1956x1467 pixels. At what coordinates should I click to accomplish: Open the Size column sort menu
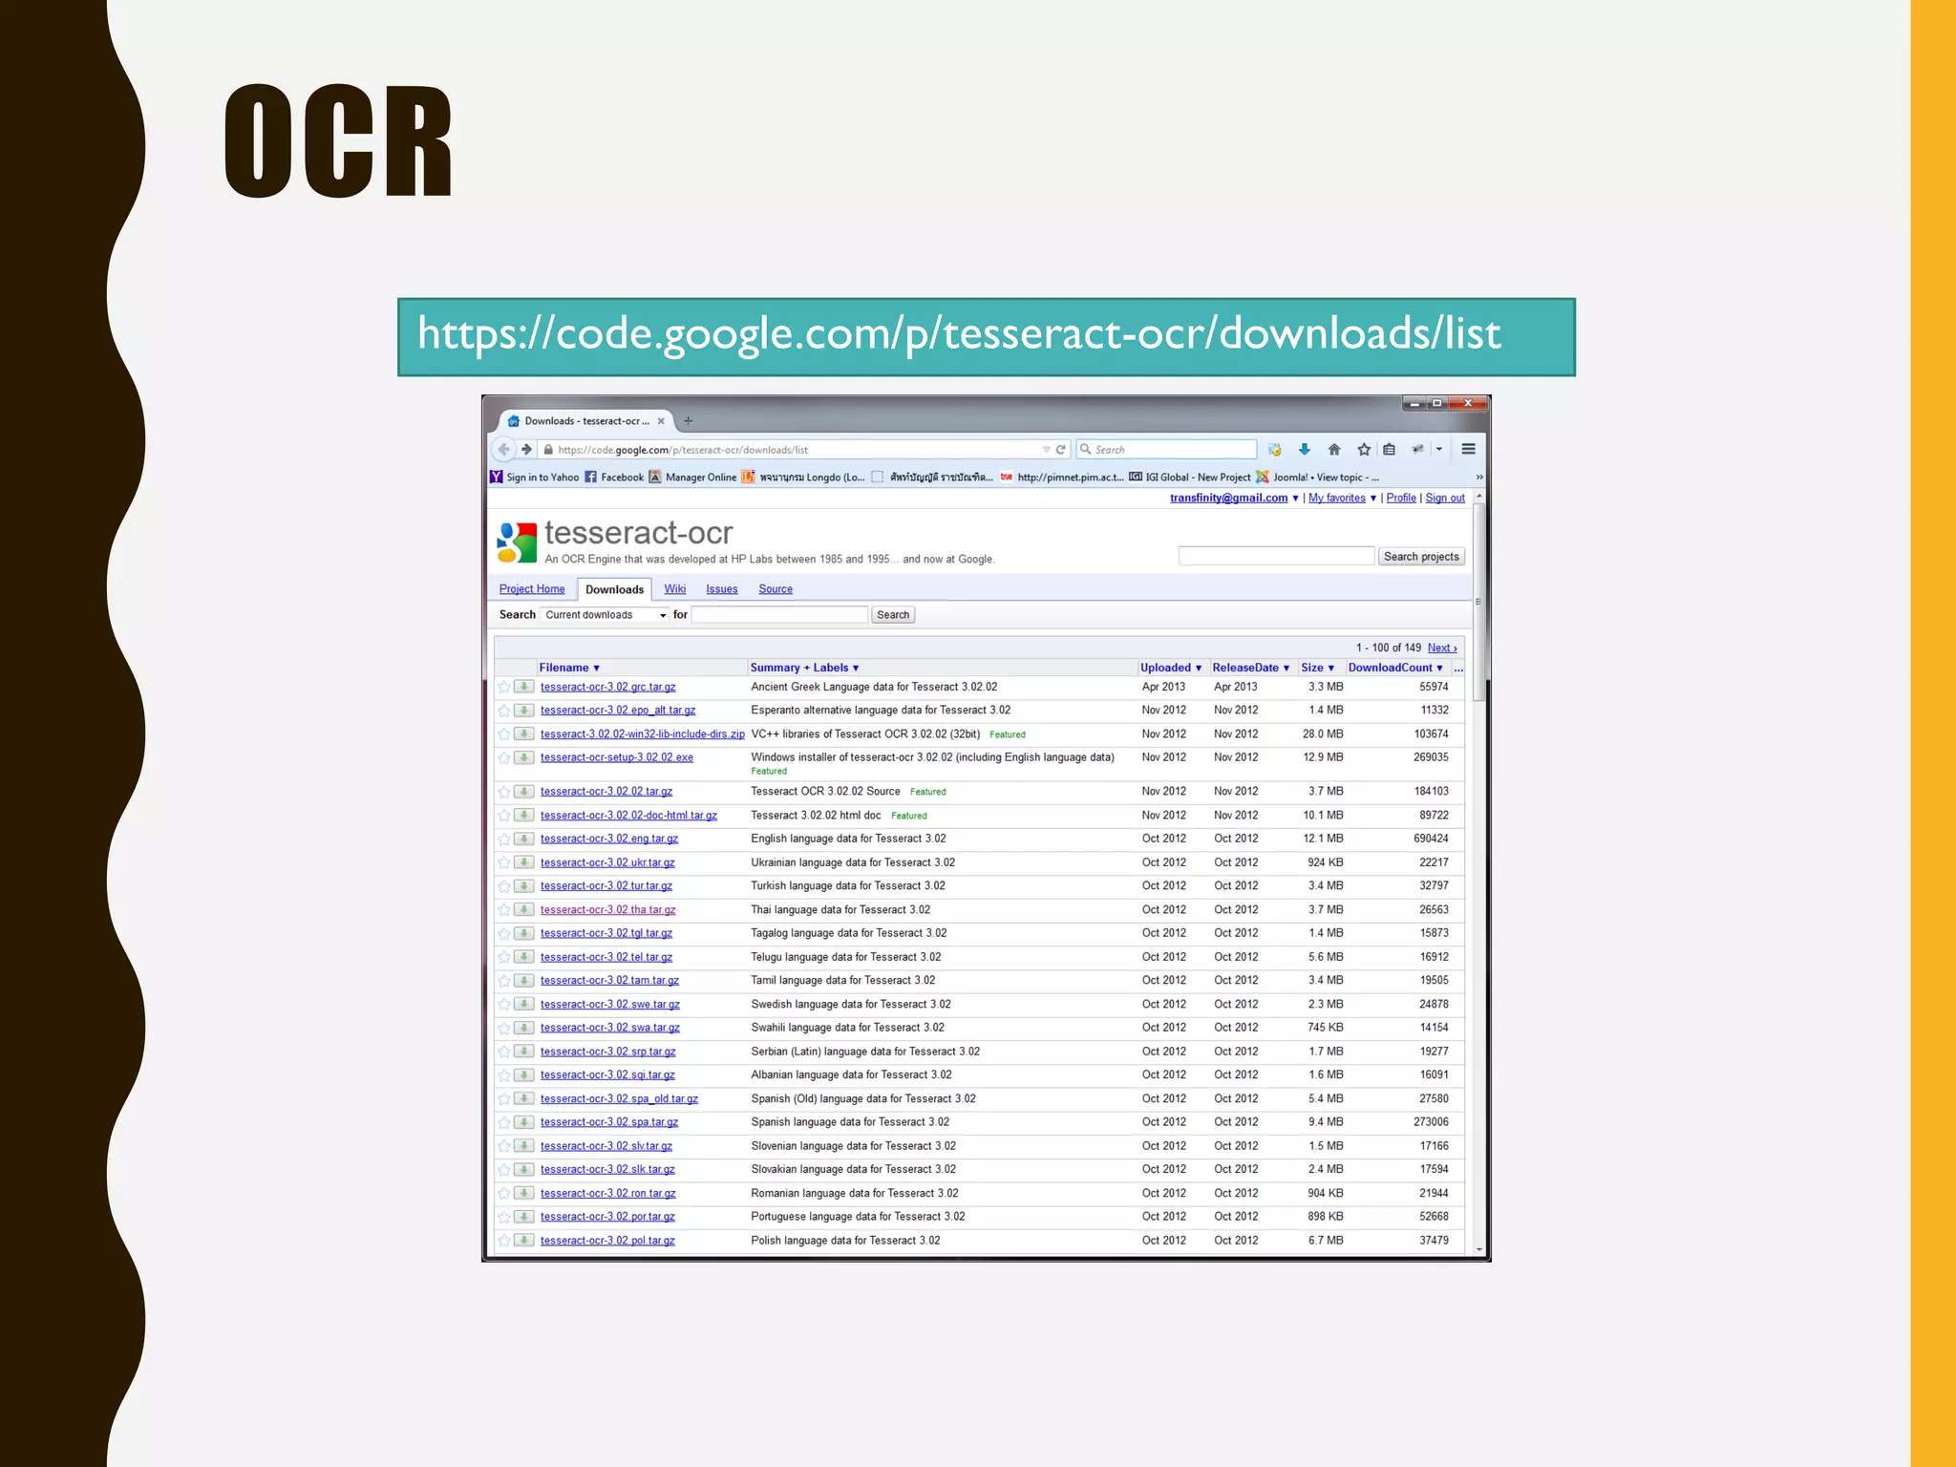pos(1318,668)
